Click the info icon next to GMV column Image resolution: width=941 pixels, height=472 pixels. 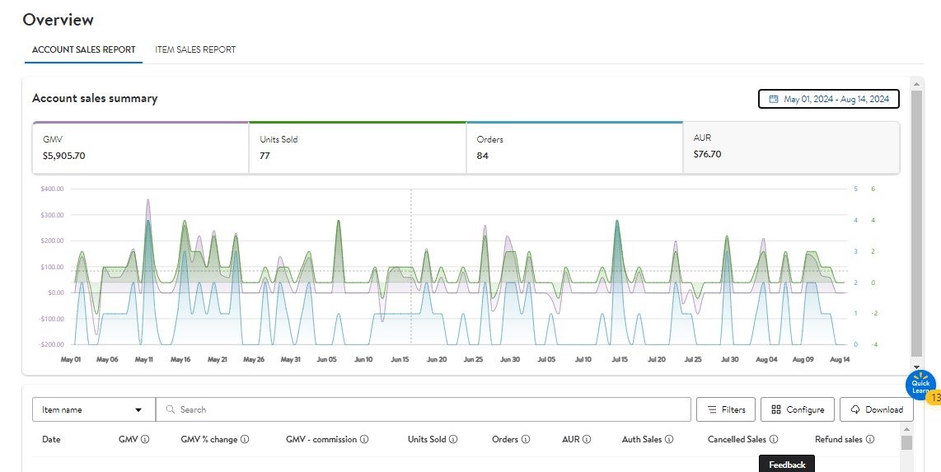click(x=145, y=440)
